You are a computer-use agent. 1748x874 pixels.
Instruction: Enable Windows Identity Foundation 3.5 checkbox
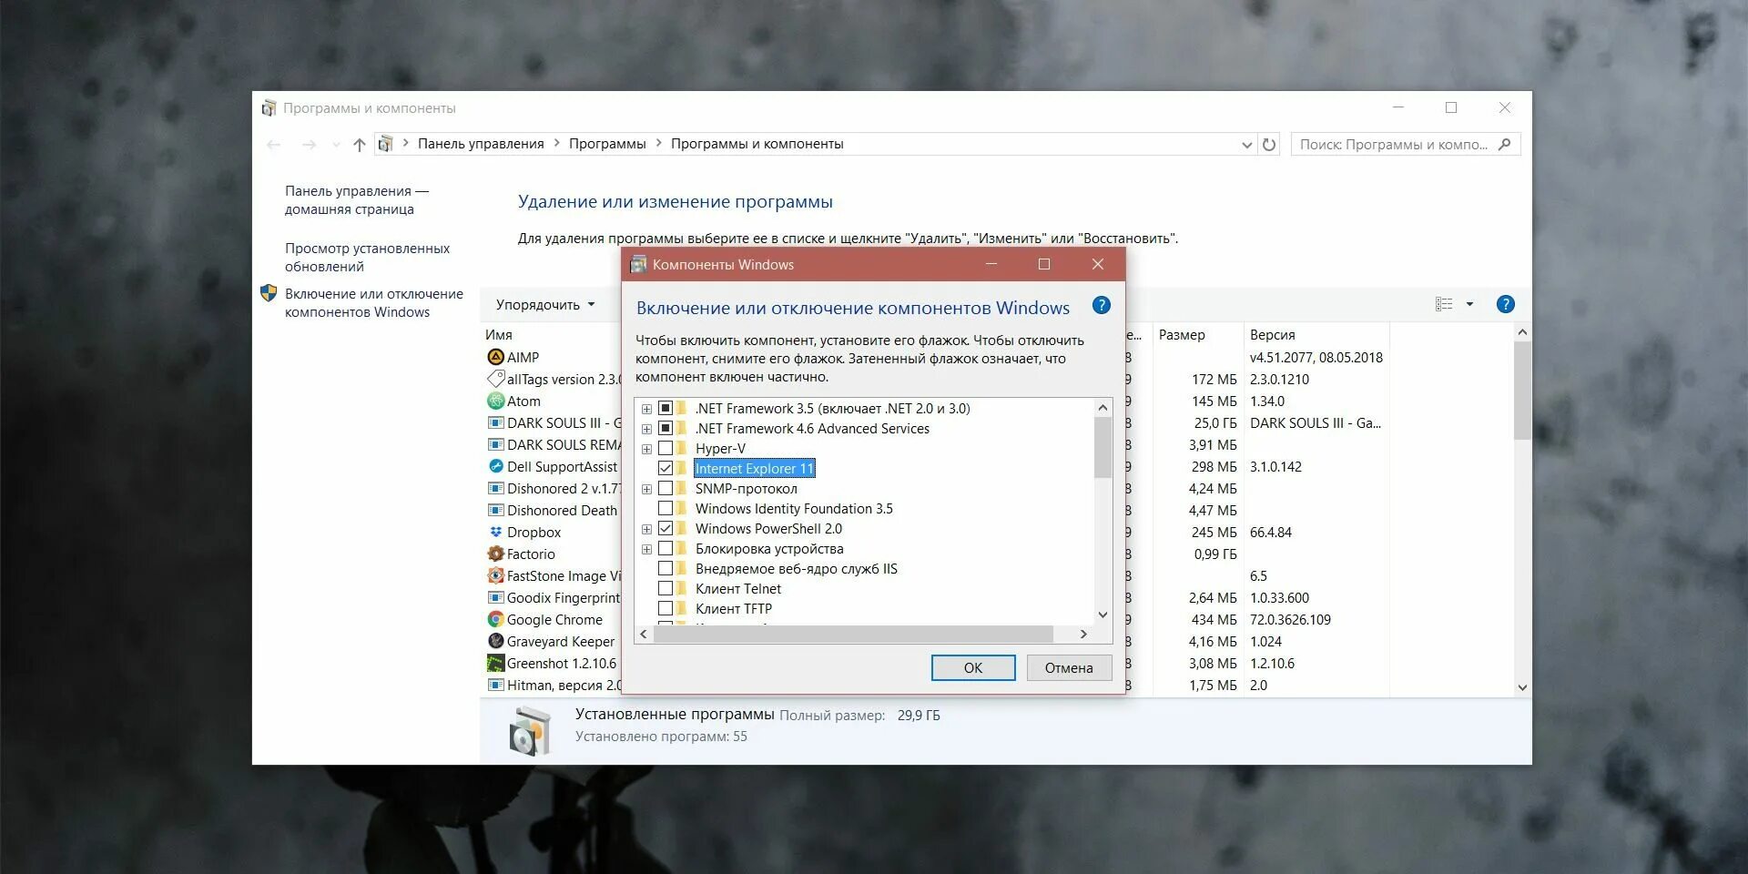[666, 508]
